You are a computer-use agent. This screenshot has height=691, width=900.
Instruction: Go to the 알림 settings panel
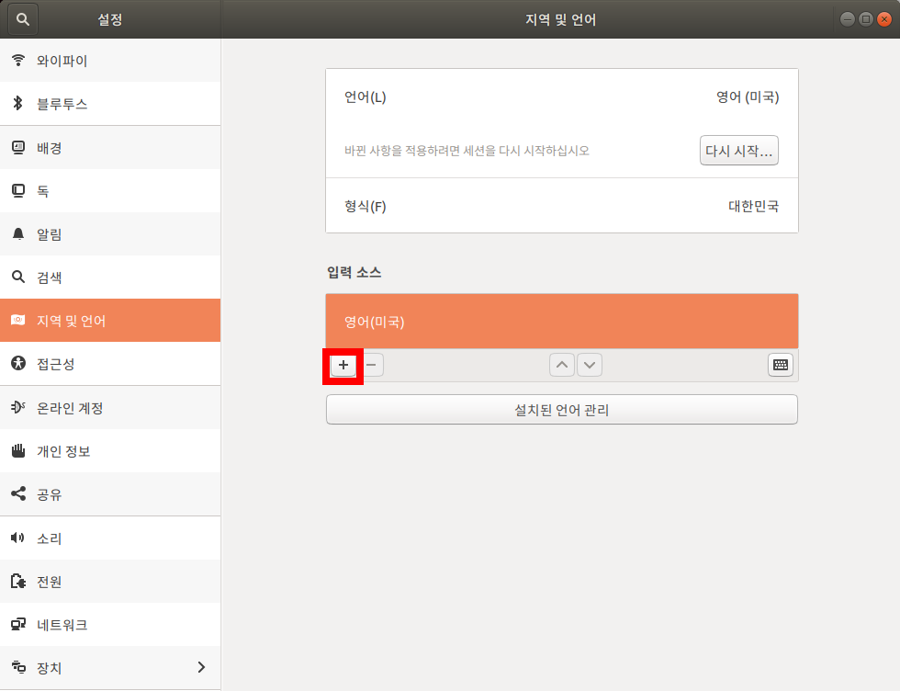click(110, 233)
